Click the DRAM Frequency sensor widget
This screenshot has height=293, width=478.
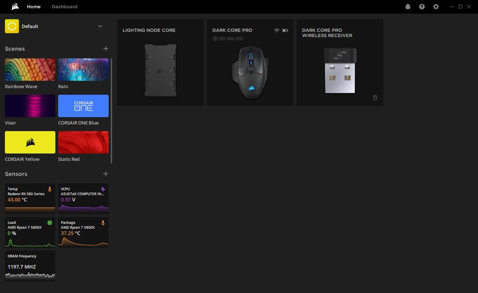pos(30,266)
